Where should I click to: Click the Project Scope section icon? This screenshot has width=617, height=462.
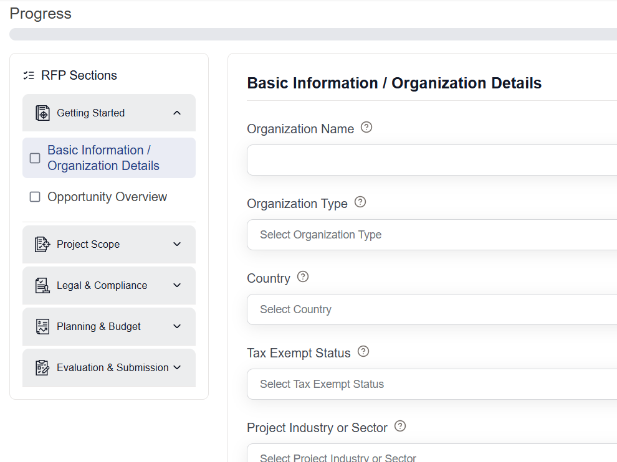42,244
